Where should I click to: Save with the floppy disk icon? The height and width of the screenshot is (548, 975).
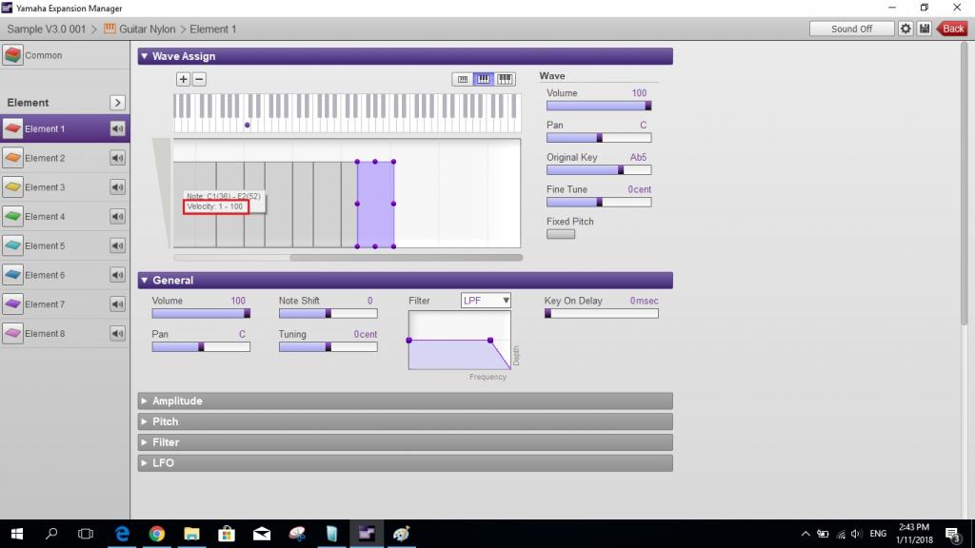coord(925,29)
